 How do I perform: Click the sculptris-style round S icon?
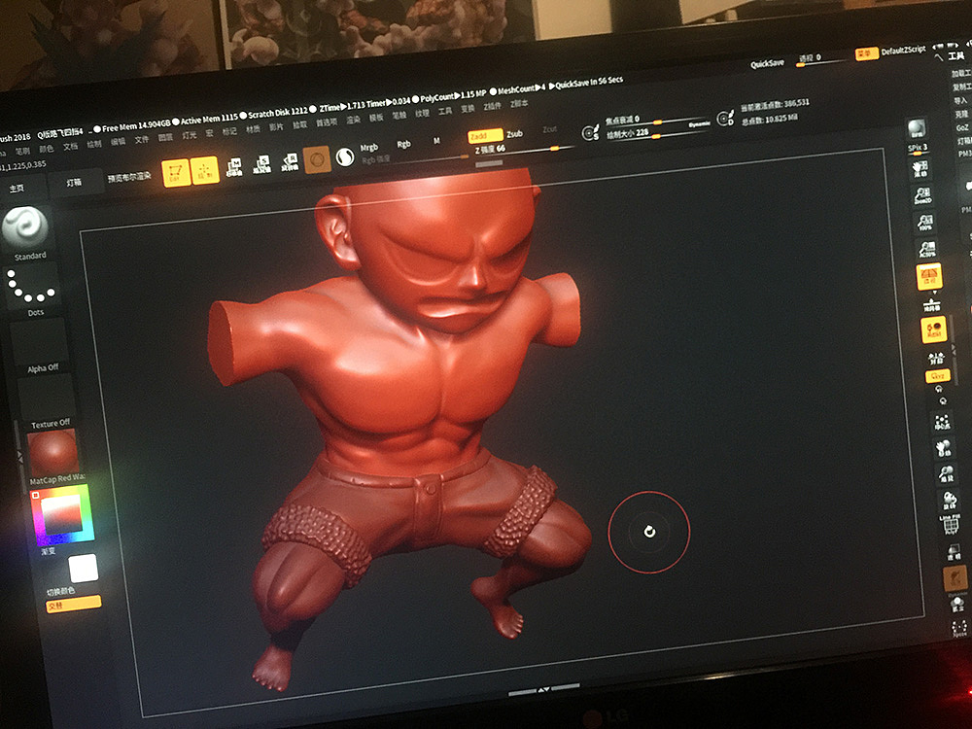pyautogui.click(x=345, y=157)
